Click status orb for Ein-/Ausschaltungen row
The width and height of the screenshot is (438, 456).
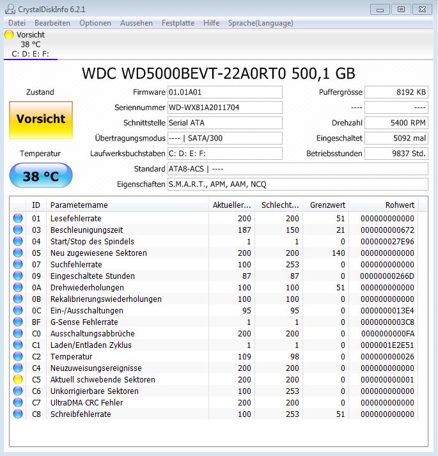(x=18, y=310)
